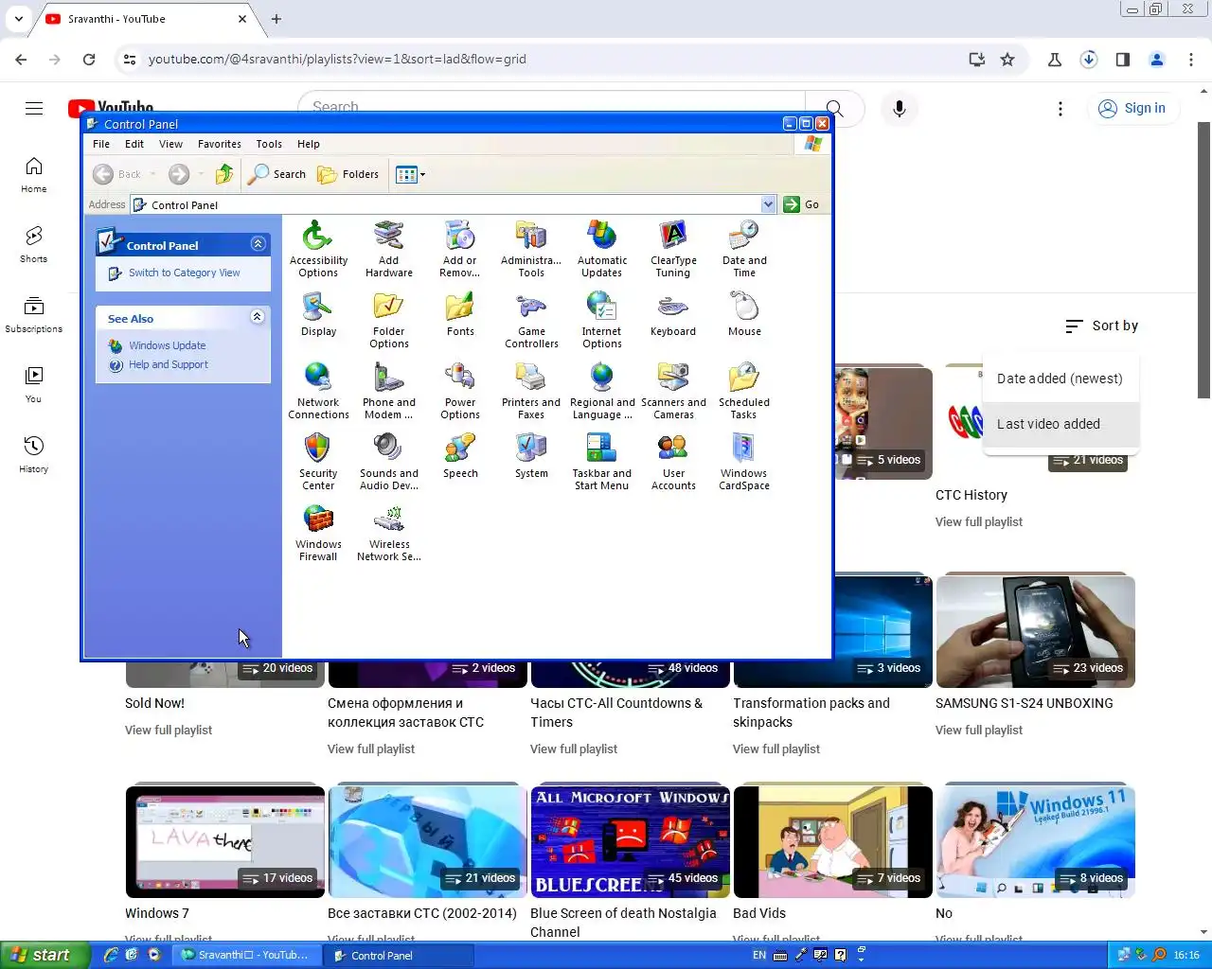
Task: Select Date added (newest) sort option
Action: tap(1060, 379)
